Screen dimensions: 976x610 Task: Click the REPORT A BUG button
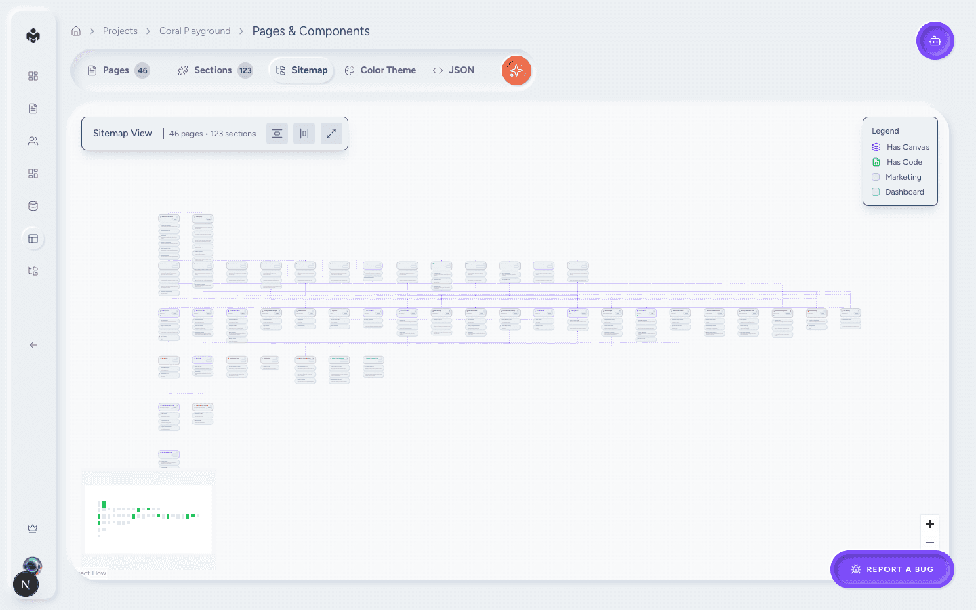[x=892, y=569]
